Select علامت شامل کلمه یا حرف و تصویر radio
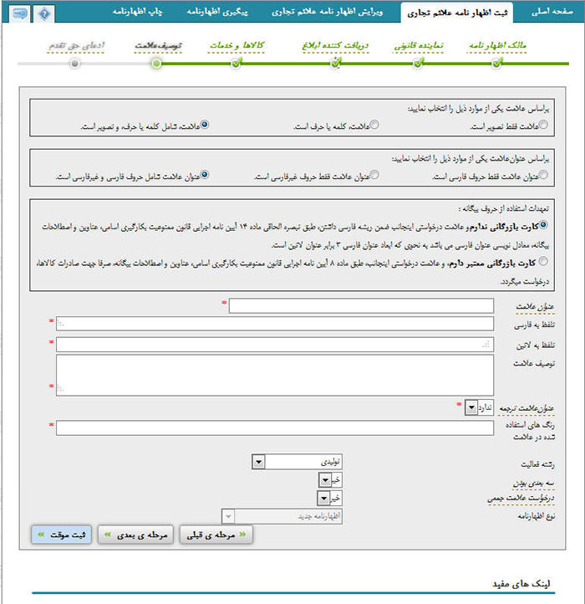585x604 pixels. 205,125
